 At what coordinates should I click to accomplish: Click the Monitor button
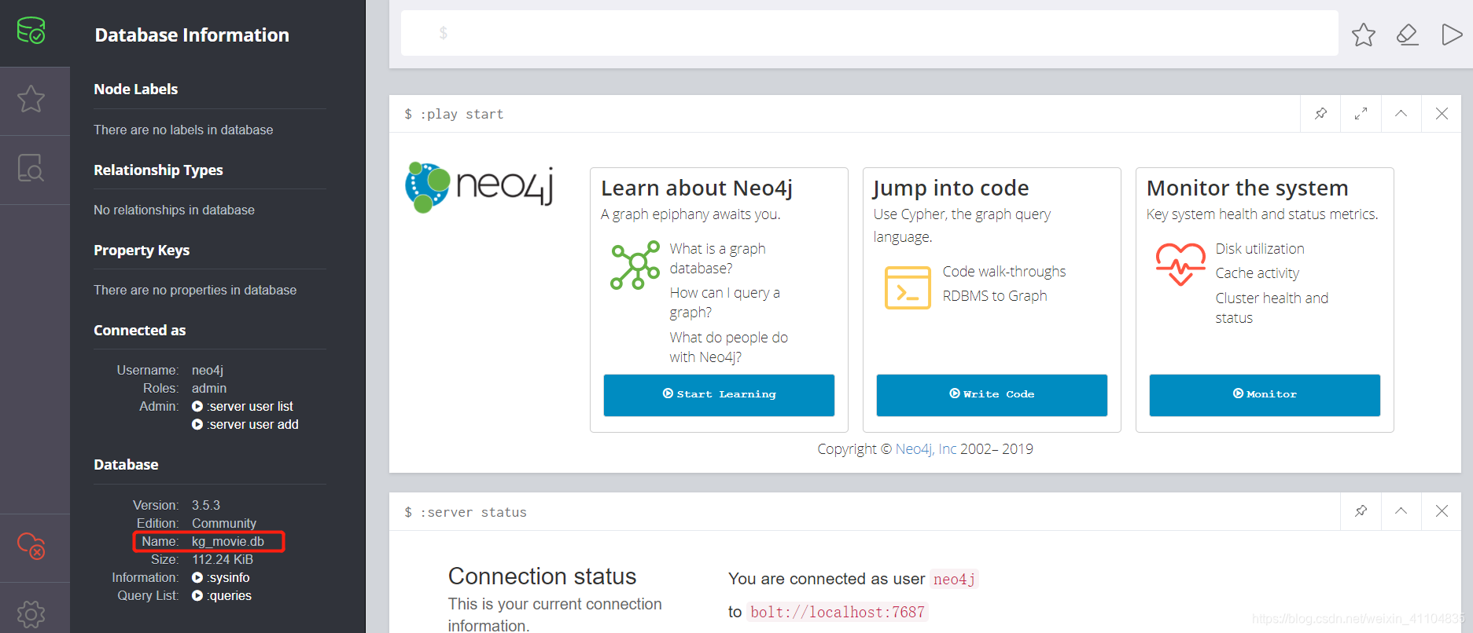click(1265, 395)
